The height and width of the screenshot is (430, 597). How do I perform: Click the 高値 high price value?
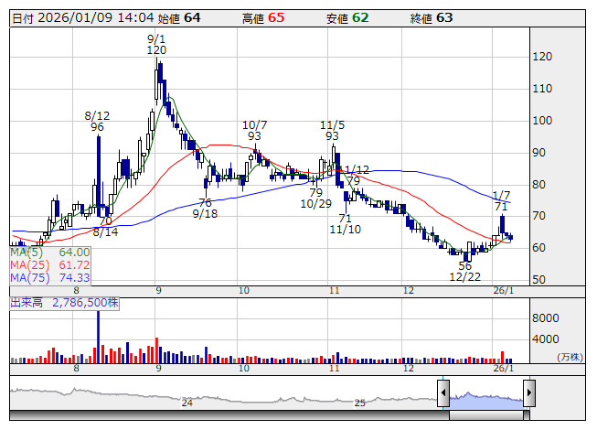pyautogui.click(x=276, y=17)
